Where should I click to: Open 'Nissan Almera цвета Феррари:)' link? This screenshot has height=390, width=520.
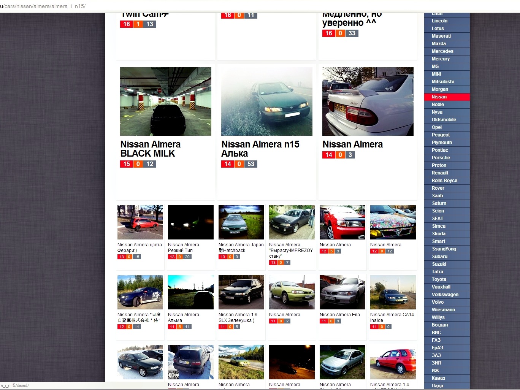pyautogui.click(x=140, y=247)
